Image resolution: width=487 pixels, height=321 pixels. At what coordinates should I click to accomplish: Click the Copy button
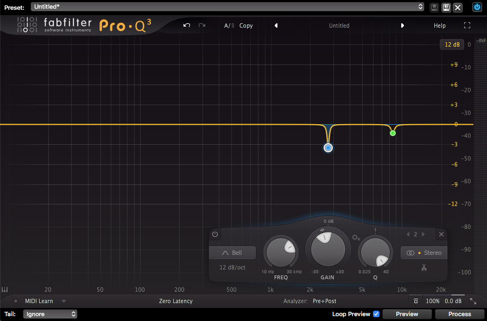pyautogui.click(x=246, y=25)
